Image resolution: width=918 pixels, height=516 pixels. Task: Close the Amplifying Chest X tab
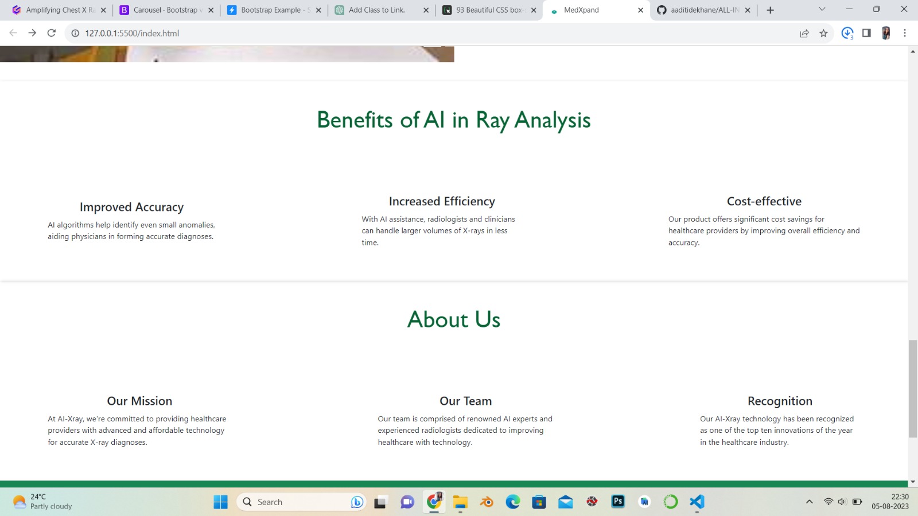tap(103, 10)
